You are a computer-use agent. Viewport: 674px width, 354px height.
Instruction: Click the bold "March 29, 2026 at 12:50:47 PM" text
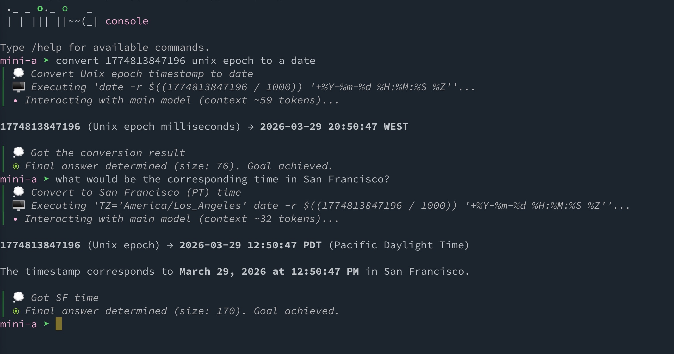(269, 271)
